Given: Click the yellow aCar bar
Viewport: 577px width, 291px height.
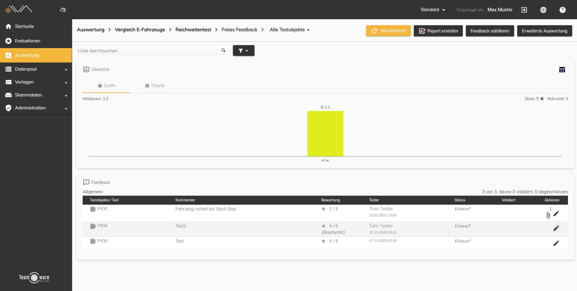Looking at the screenshot, I should (325, 134).
